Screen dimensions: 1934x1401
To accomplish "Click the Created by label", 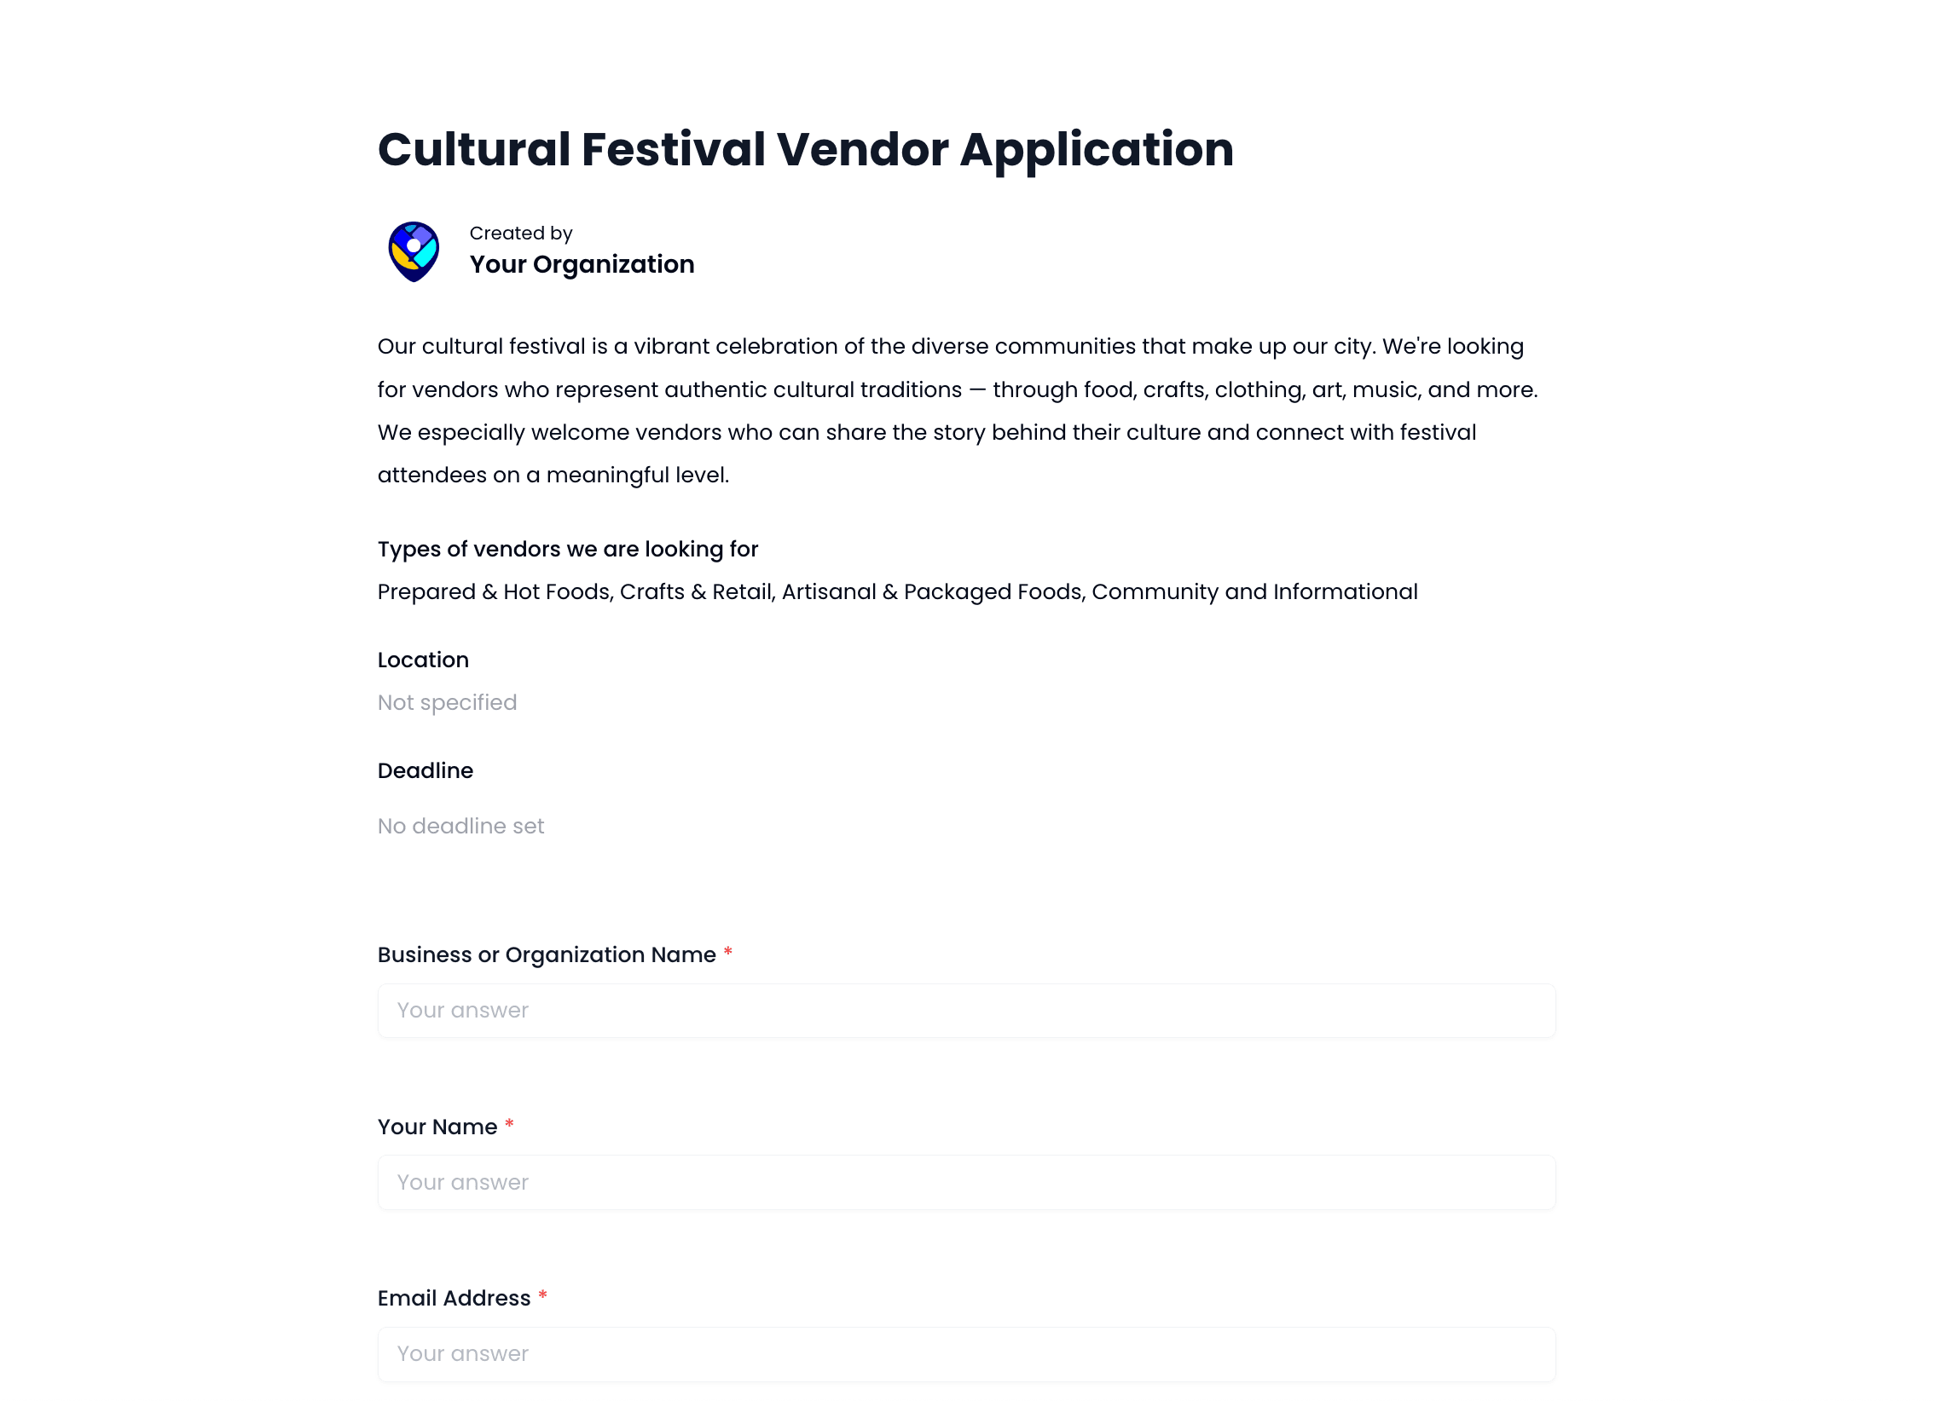I will click(x=520, y=233).
